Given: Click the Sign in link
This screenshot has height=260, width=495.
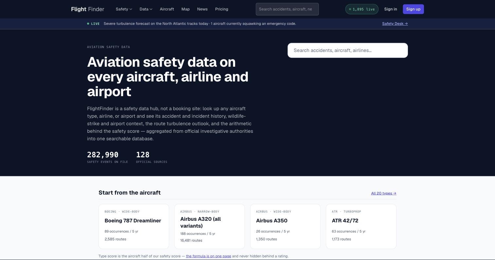Looking at the screenshot, I should click(391, 9).
